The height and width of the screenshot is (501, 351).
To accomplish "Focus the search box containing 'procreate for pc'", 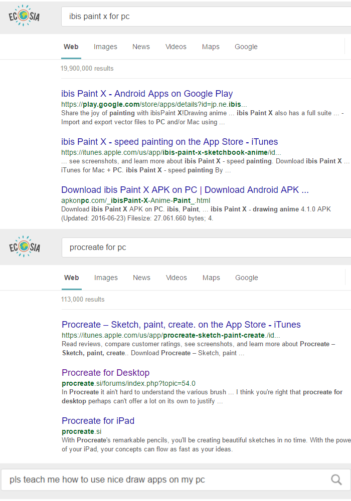I will [x=201, y=247].
